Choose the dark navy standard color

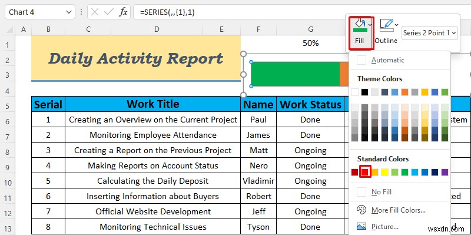click(434, 172)
